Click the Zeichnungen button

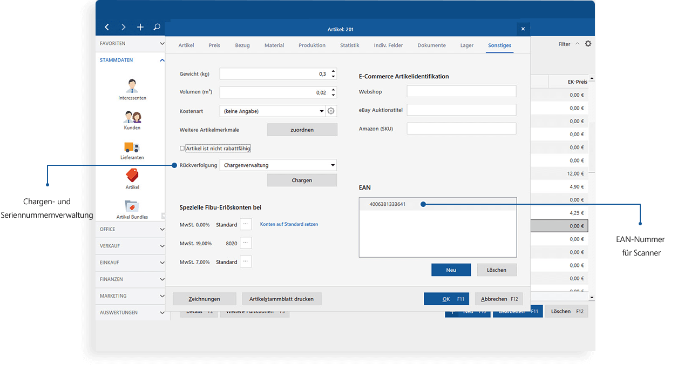point(204,299)
